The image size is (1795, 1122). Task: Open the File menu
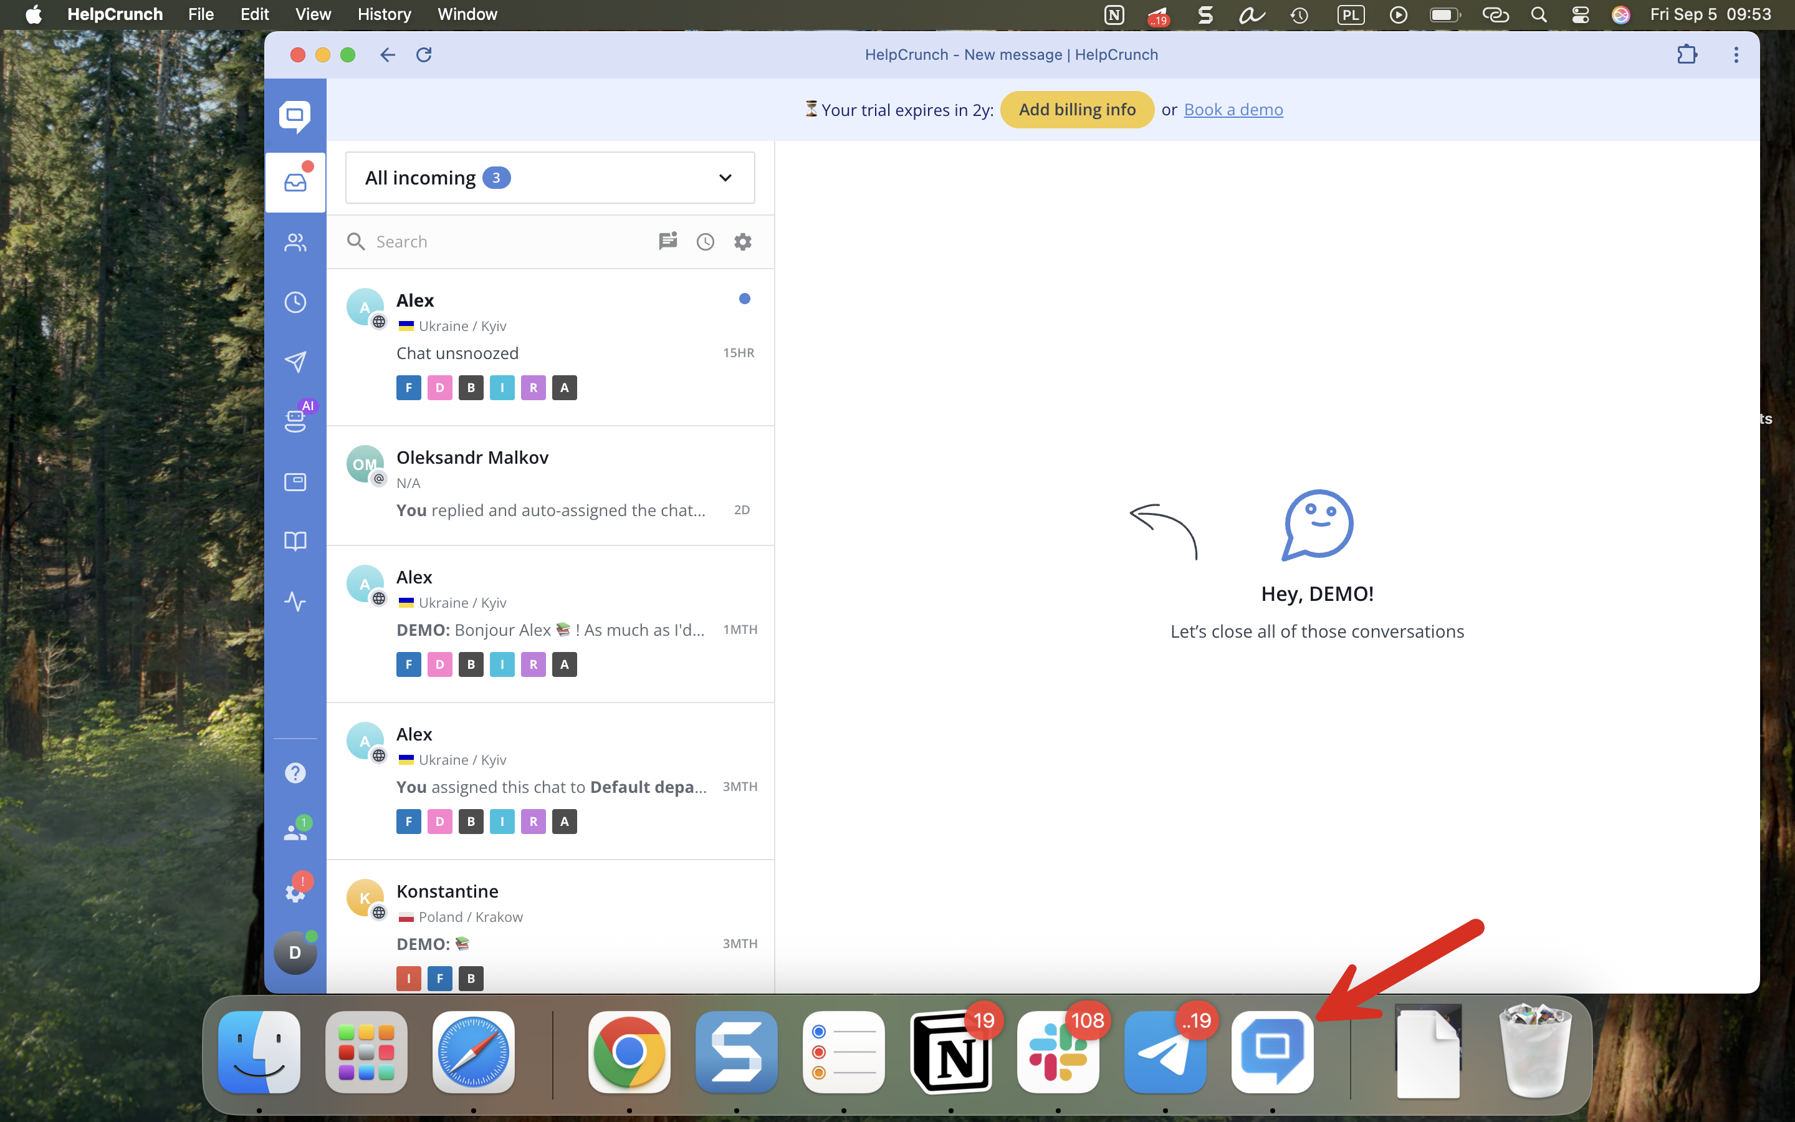point(201,15)
